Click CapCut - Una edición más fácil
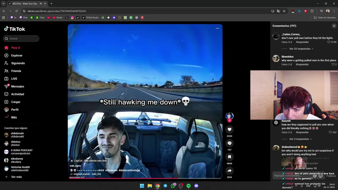The image size is (338, 190). pyautogui.click(x=88, y=161)
